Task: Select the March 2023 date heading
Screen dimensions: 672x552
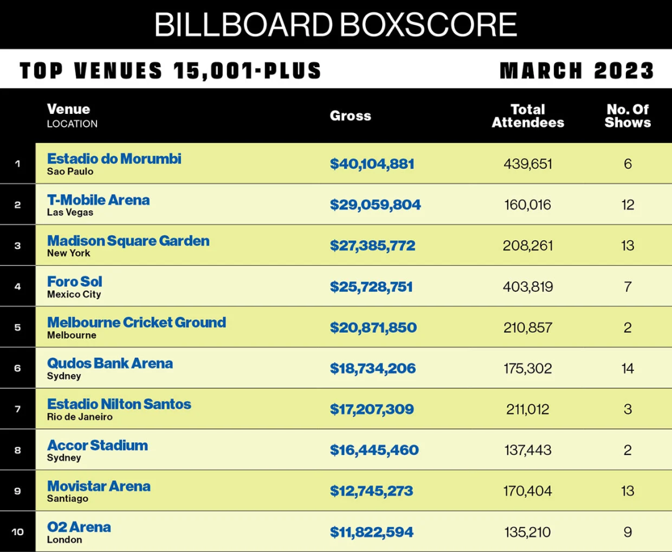Action: (576, 70)
